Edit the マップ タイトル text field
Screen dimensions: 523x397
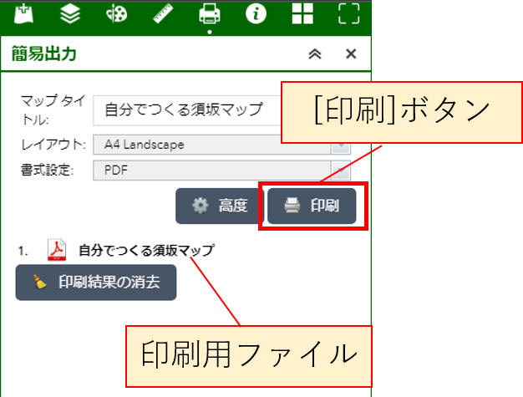click(x=187, y=110)
